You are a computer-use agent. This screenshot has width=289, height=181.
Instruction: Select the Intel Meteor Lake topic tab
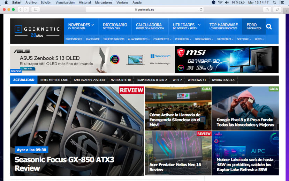tap(54, 80)
